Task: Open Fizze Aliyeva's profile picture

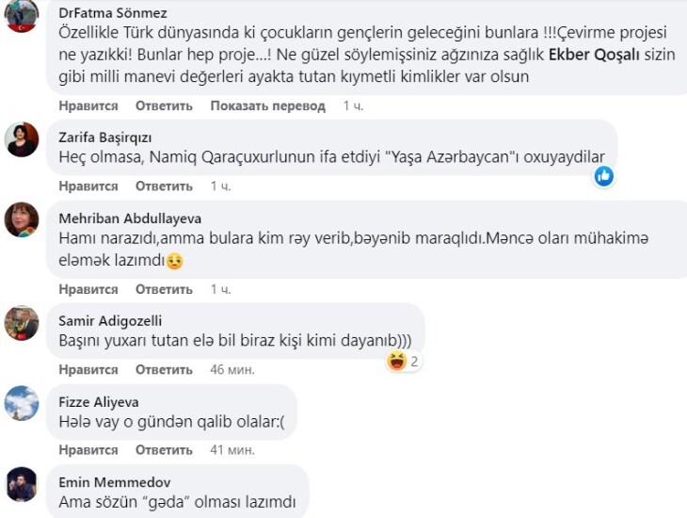Action: [22, 404]
